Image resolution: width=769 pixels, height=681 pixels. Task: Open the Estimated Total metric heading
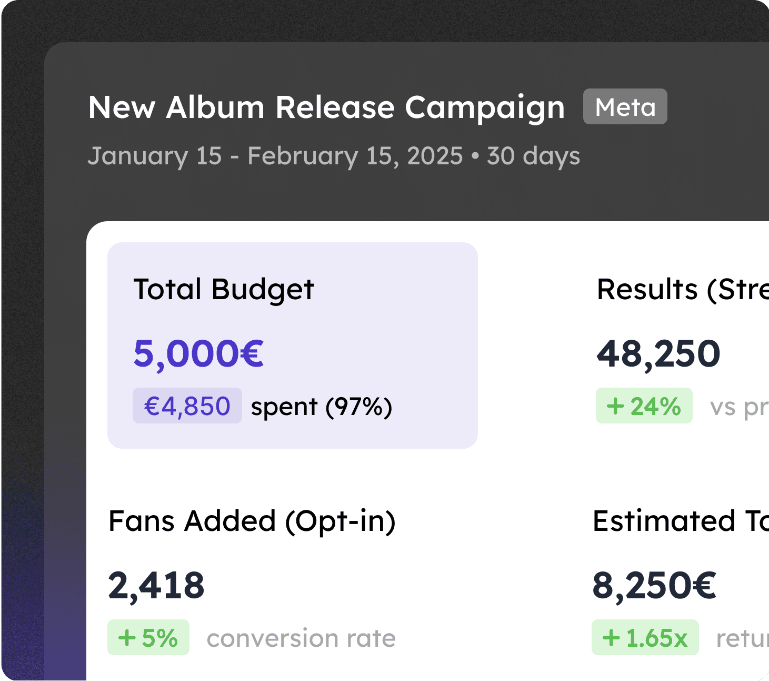680,521
